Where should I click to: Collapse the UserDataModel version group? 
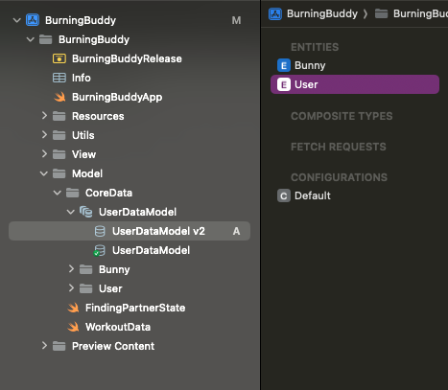point(71,212)
